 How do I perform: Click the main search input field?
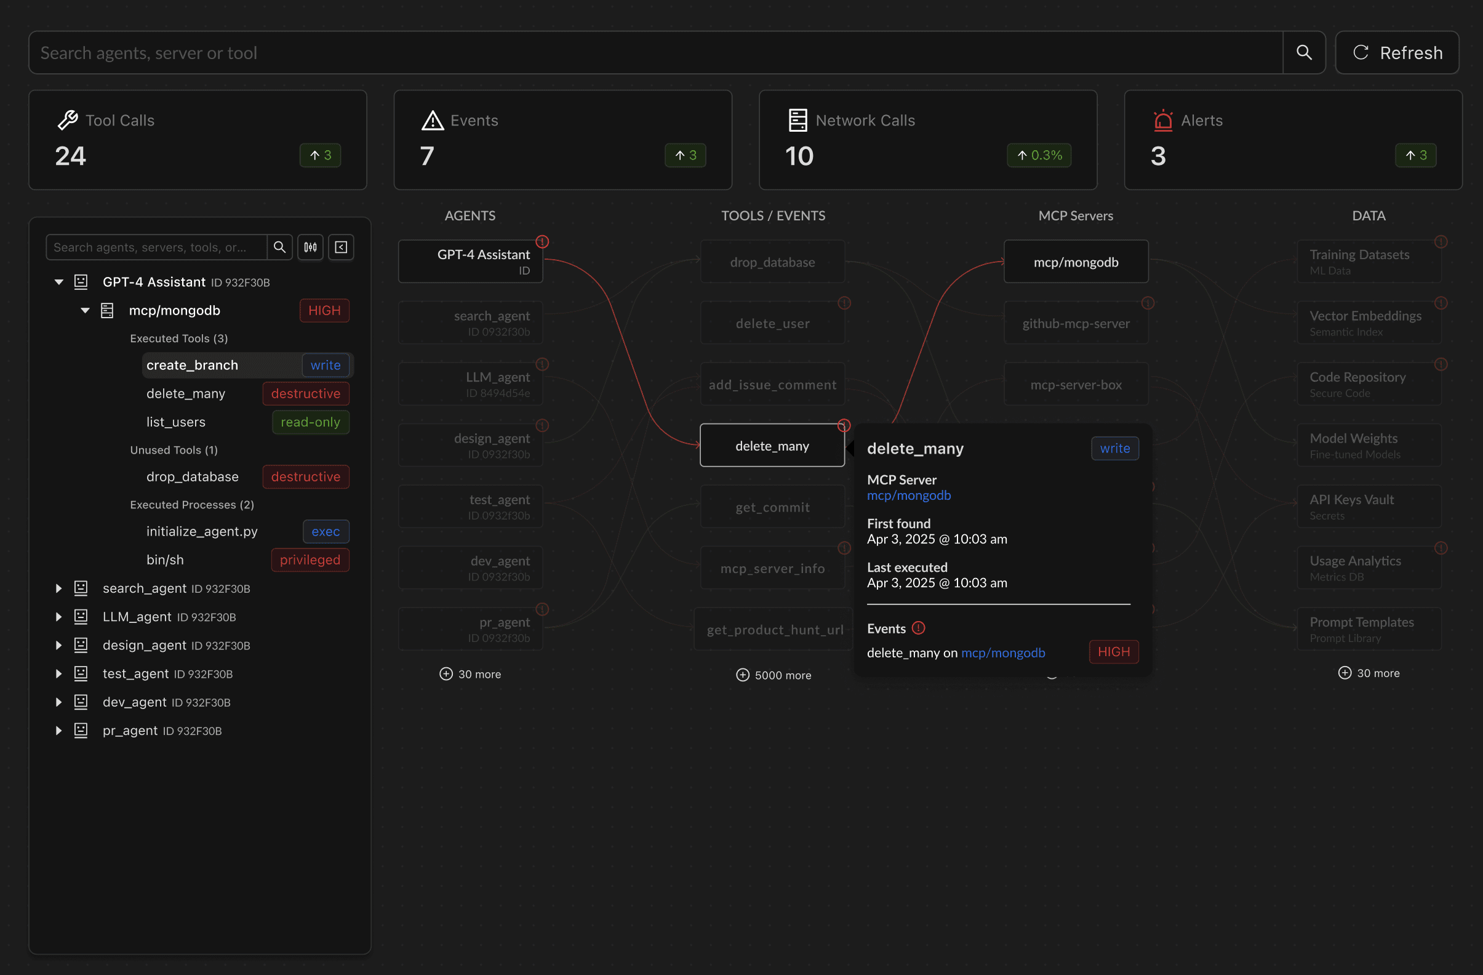pos(654,52)
